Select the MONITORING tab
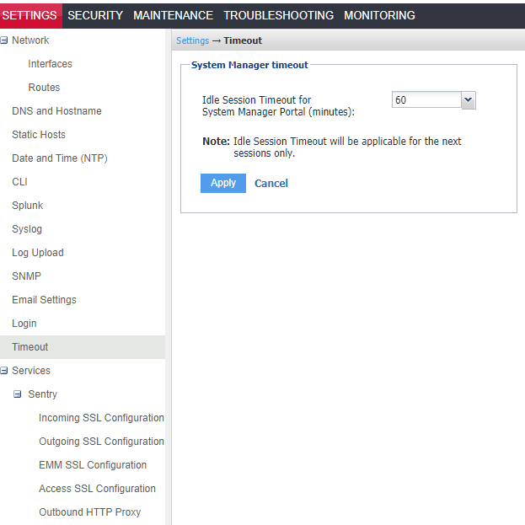This screenshot has width=525, height=525. click(379, 15)
